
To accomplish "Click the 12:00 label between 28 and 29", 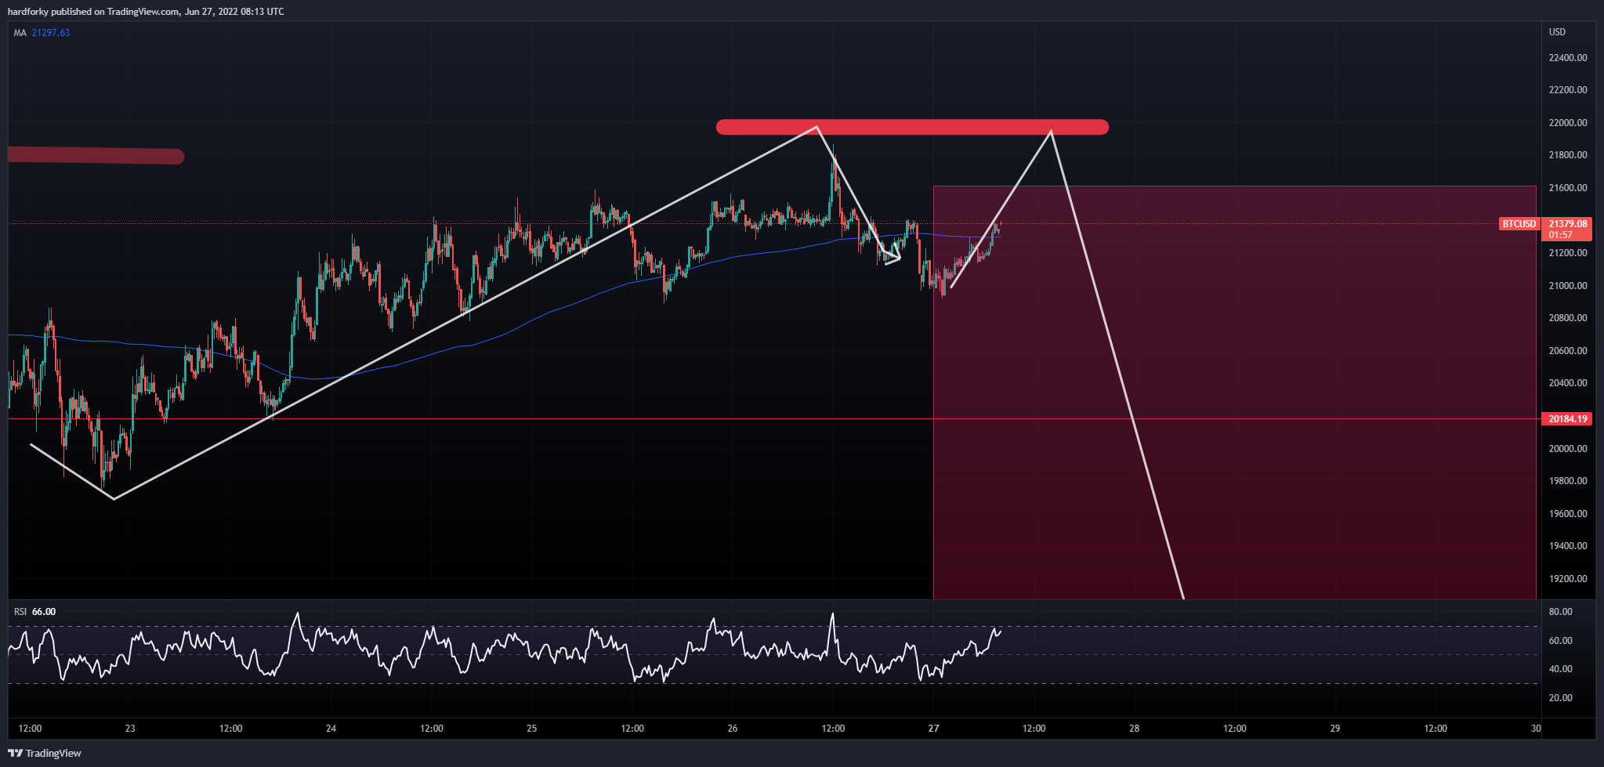I will coord(1235,729).
